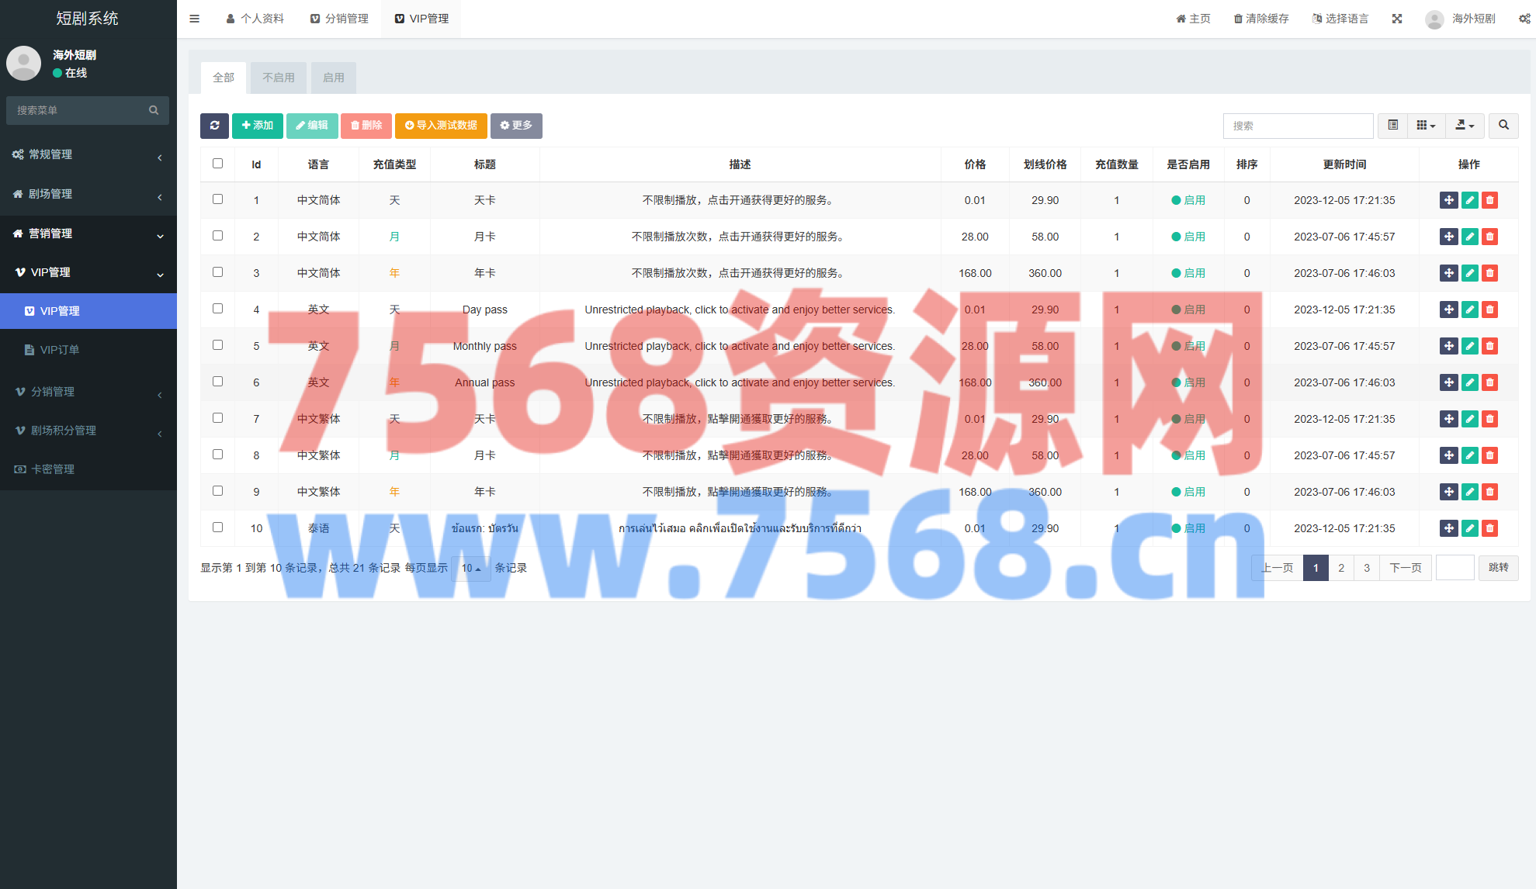The width and height of the screenshot is (1536, 889).
Task: Click the fullscreen expand icon in header
Action: tap(1397, 19)
